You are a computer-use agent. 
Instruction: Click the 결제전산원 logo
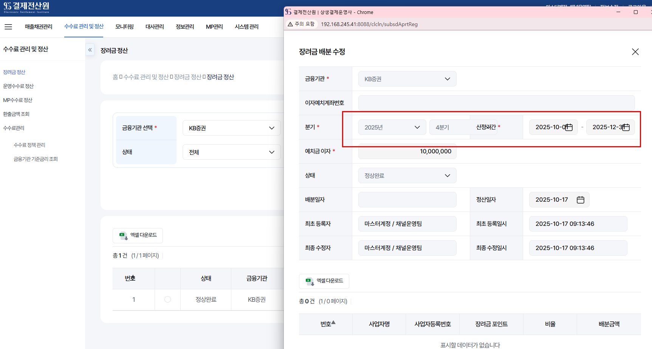click(26, 7)
